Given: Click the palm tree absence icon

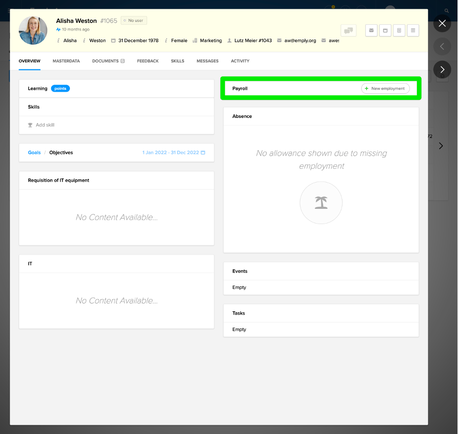Looking at the screenshot, I should pos(321,203).
